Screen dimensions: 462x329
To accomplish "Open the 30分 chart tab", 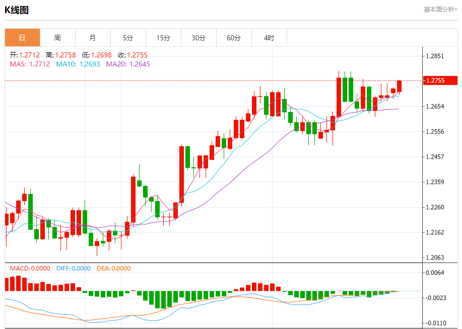I will pos(199,38).
